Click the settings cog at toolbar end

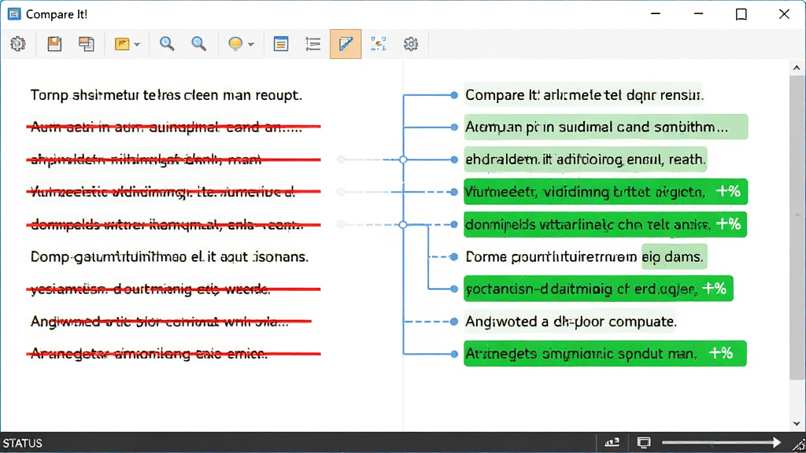pos(411,44)
